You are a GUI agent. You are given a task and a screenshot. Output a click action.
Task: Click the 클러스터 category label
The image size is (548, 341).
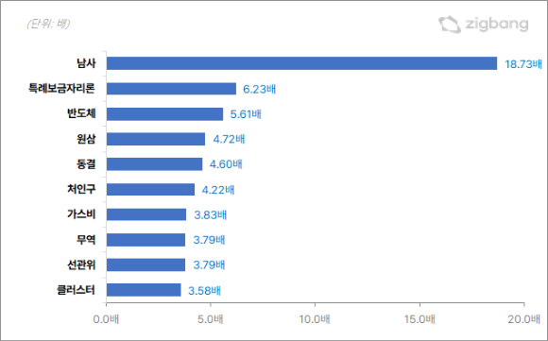pos(76,290)
